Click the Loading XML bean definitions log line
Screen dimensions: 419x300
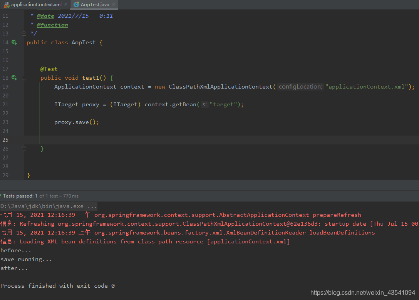tap(145, 241)
